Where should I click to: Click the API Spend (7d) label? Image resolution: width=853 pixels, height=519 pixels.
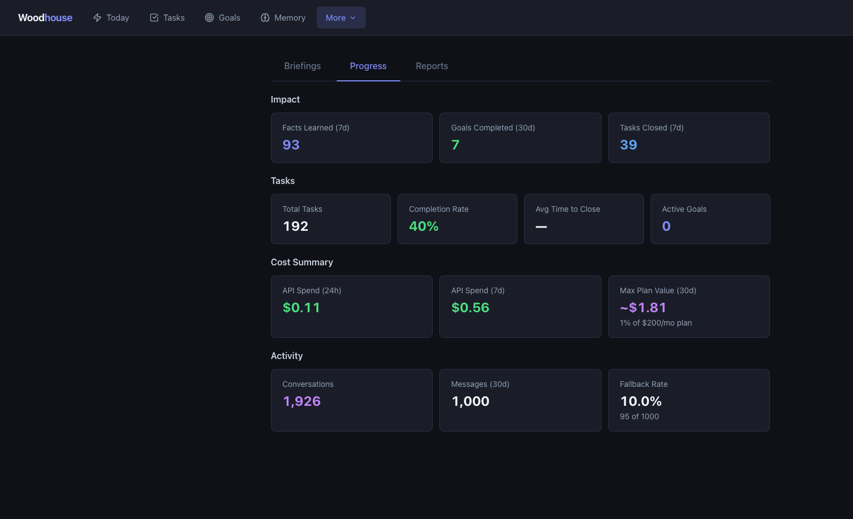tap(478, 290)
